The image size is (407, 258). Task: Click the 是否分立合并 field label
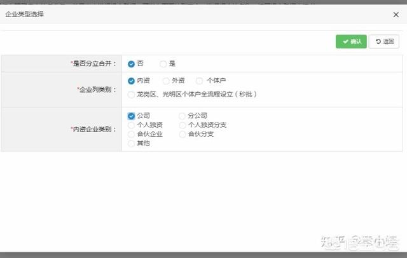click(93, 64)
